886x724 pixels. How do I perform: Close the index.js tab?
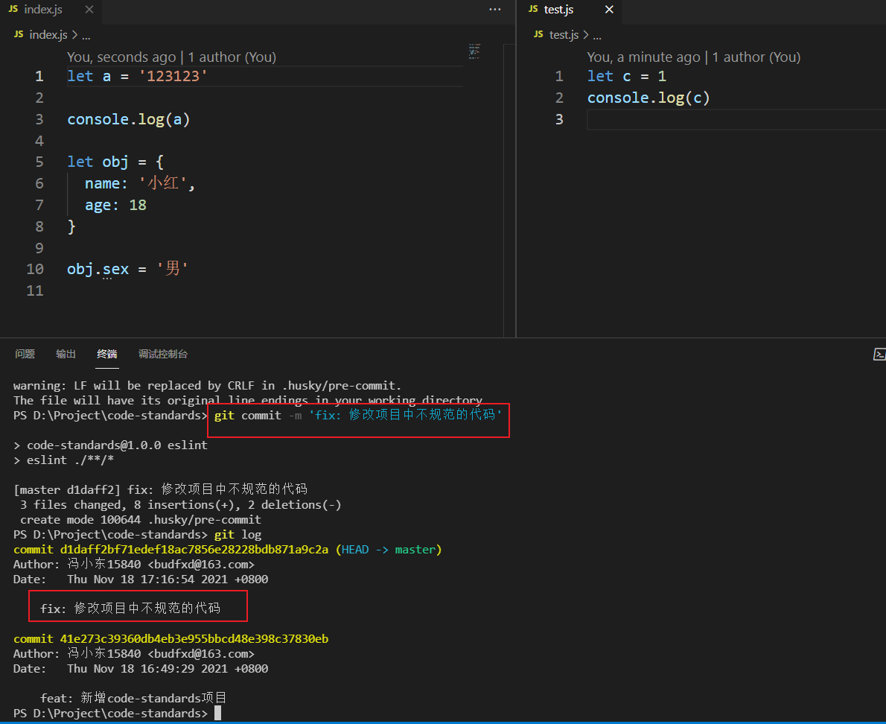point(89,10)
